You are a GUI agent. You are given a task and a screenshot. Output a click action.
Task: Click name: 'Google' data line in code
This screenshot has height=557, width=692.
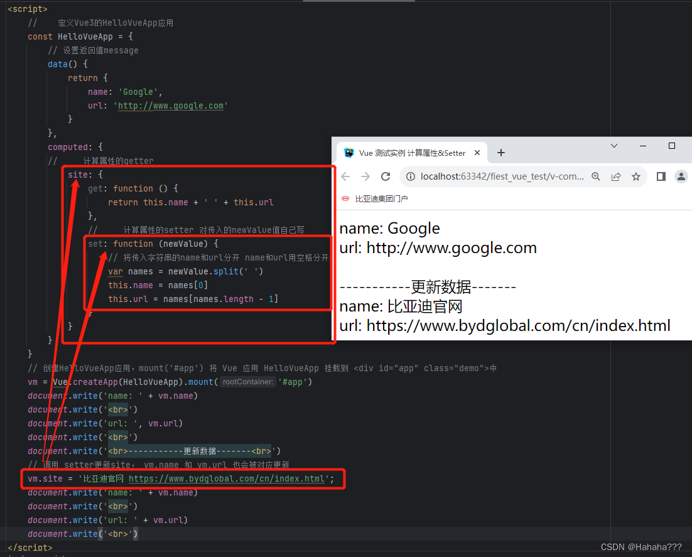point(125,92)
